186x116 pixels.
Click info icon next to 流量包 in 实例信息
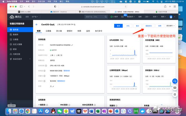pos(44,76)
